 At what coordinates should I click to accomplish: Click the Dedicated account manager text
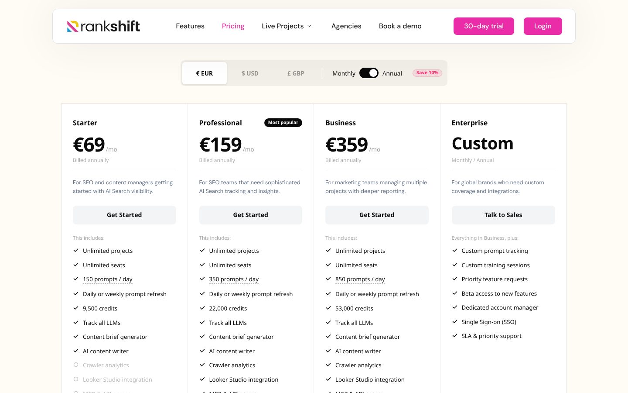[500, 307]
